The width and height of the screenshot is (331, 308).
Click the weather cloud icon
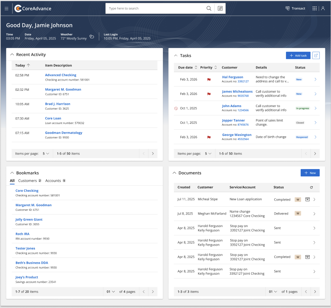[92, 37]
